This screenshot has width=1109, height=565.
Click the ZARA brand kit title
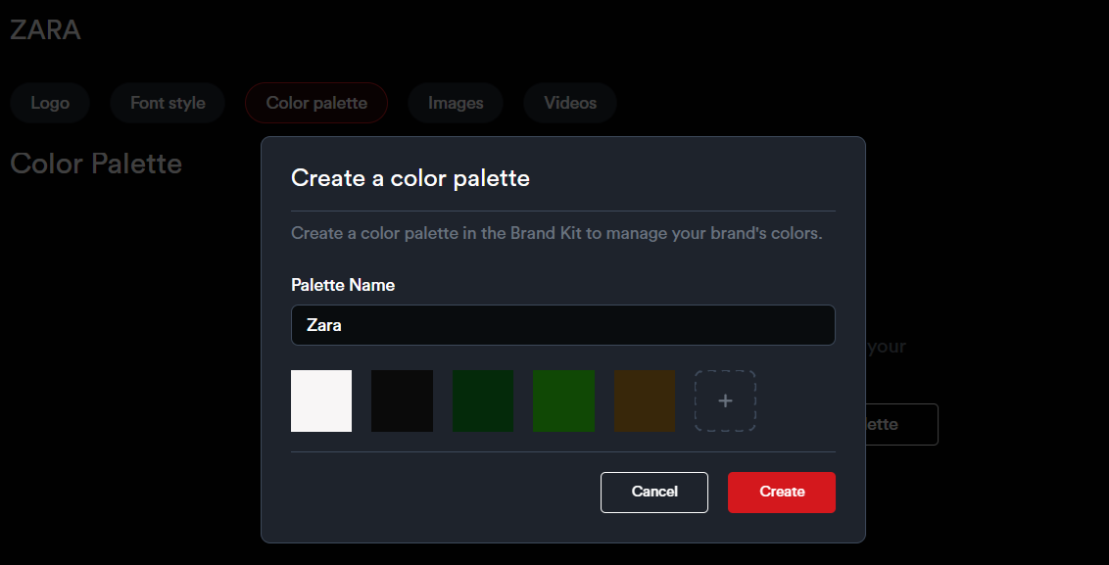coord(45,30)
